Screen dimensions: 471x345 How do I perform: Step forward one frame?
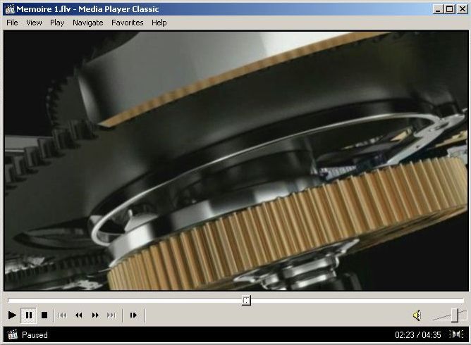click(133, 315)
